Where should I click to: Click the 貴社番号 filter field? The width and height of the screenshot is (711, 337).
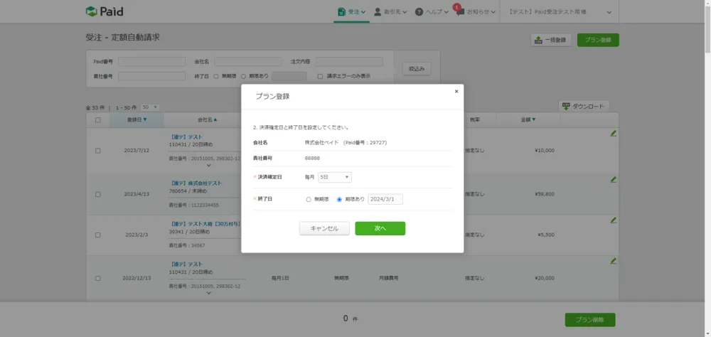[x=152, y=76]
